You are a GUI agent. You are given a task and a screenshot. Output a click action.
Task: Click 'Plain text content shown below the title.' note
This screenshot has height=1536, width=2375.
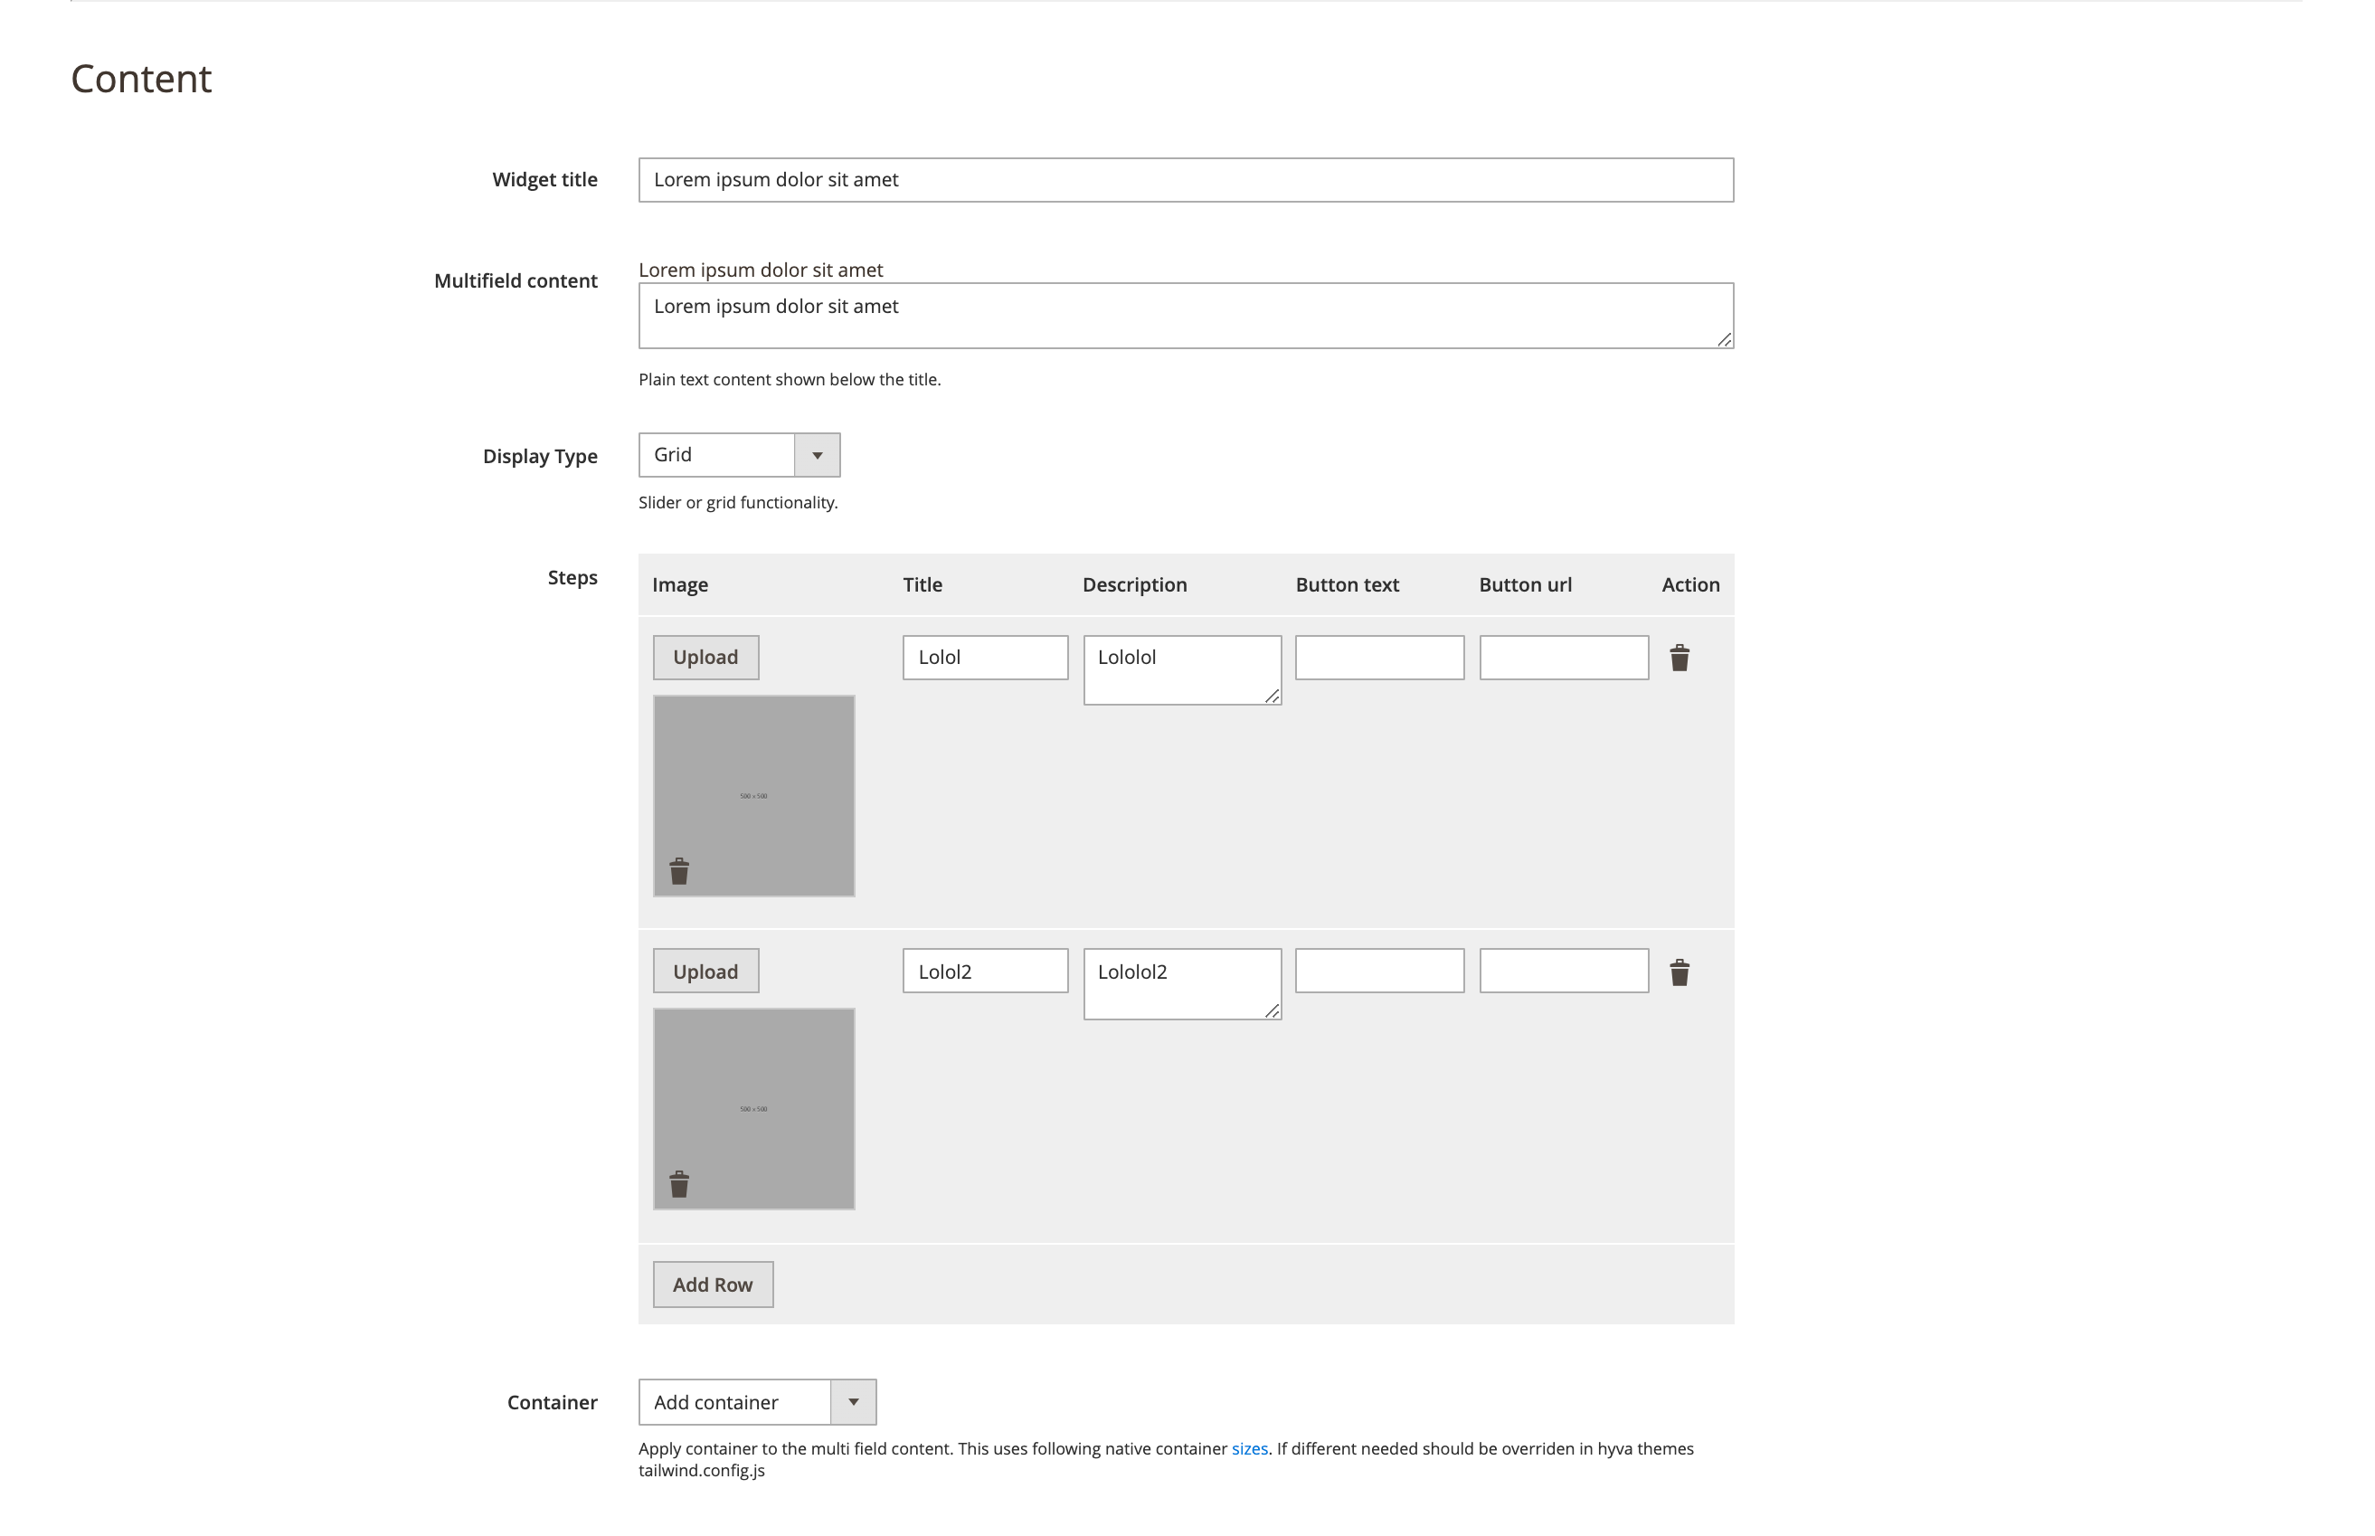[x=790, y=379]
